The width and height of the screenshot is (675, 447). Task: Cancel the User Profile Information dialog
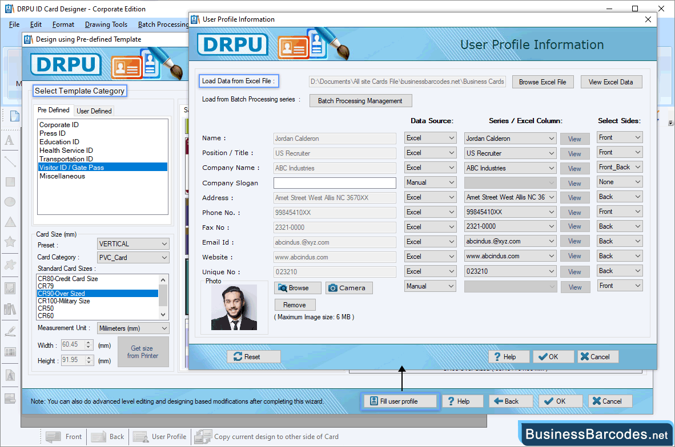point(597,357)
